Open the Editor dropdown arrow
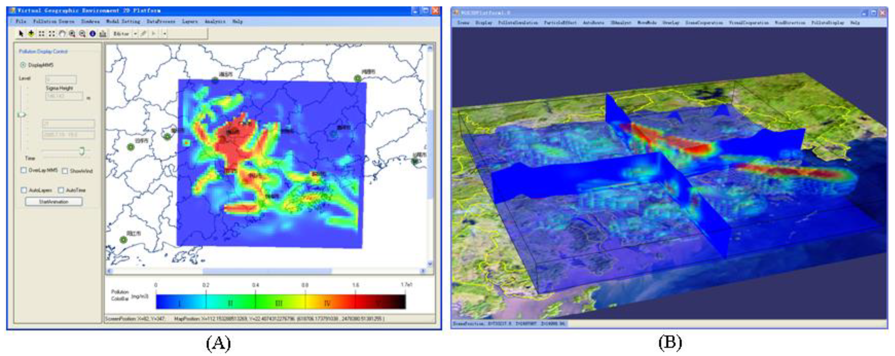 135,34
